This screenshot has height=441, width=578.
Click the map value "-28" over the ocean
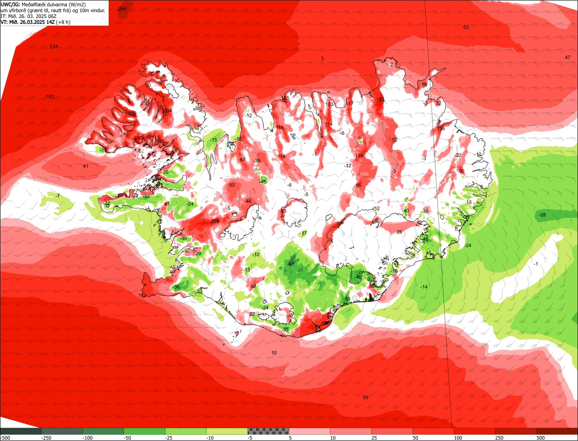click(542, 215)
